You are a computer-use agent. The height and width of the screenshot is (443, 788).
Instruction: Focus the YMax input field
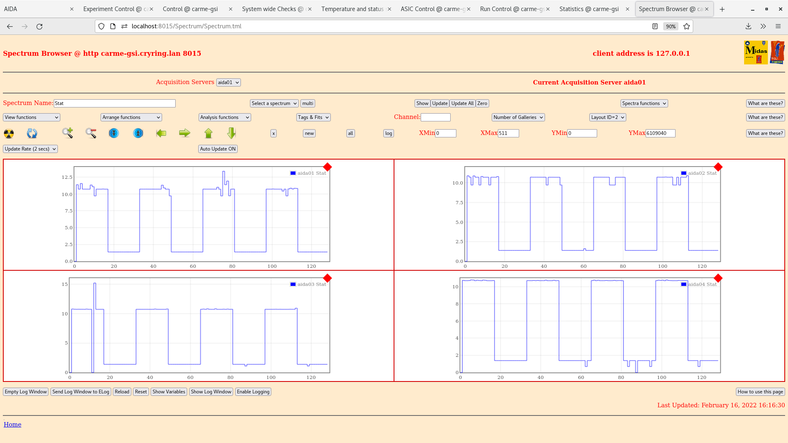click(x=660, y=133)
